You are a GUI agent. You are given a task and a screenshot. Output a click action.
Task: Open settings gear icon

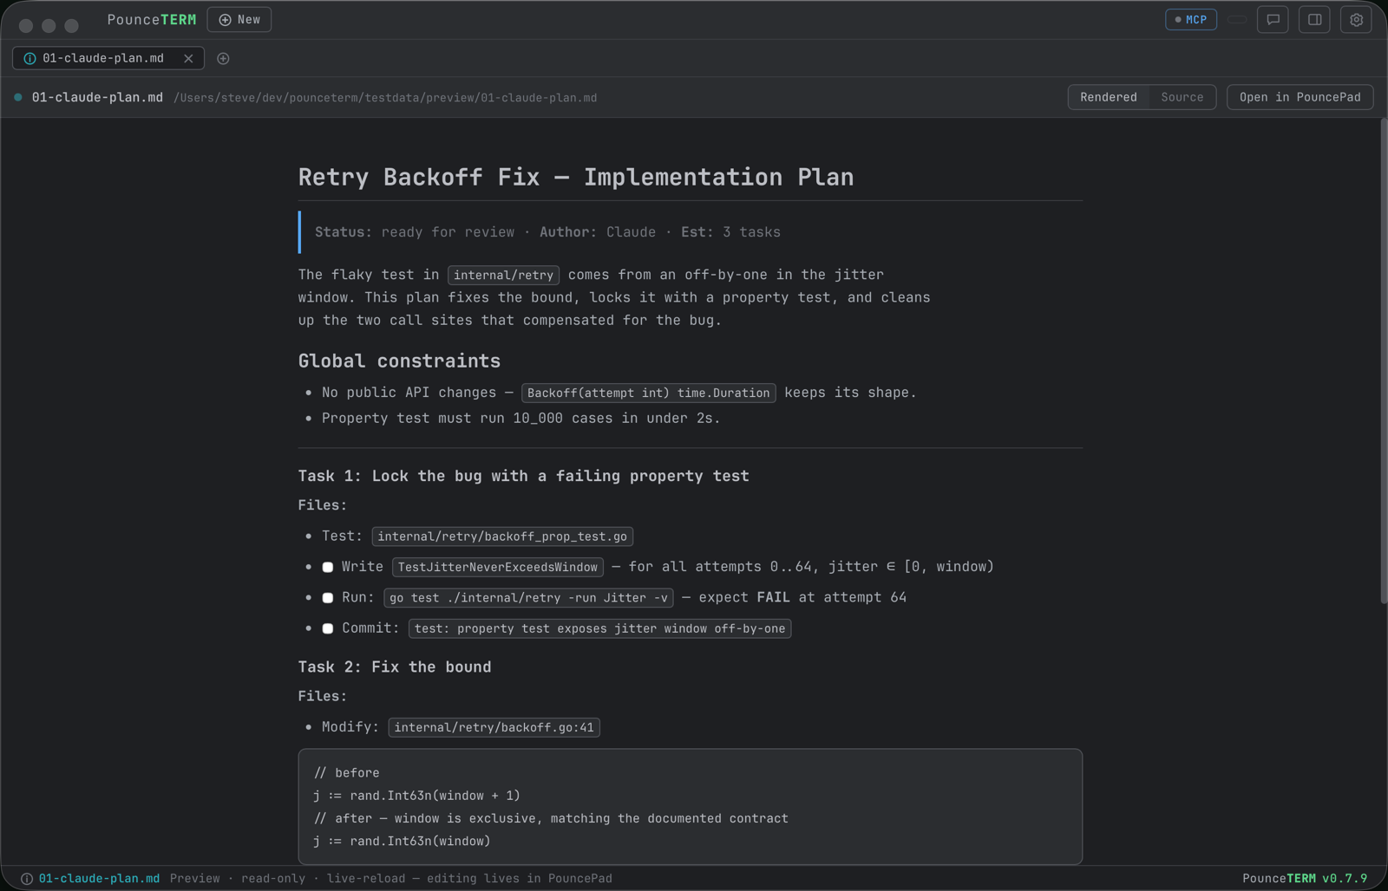(x=1356, y=20)
